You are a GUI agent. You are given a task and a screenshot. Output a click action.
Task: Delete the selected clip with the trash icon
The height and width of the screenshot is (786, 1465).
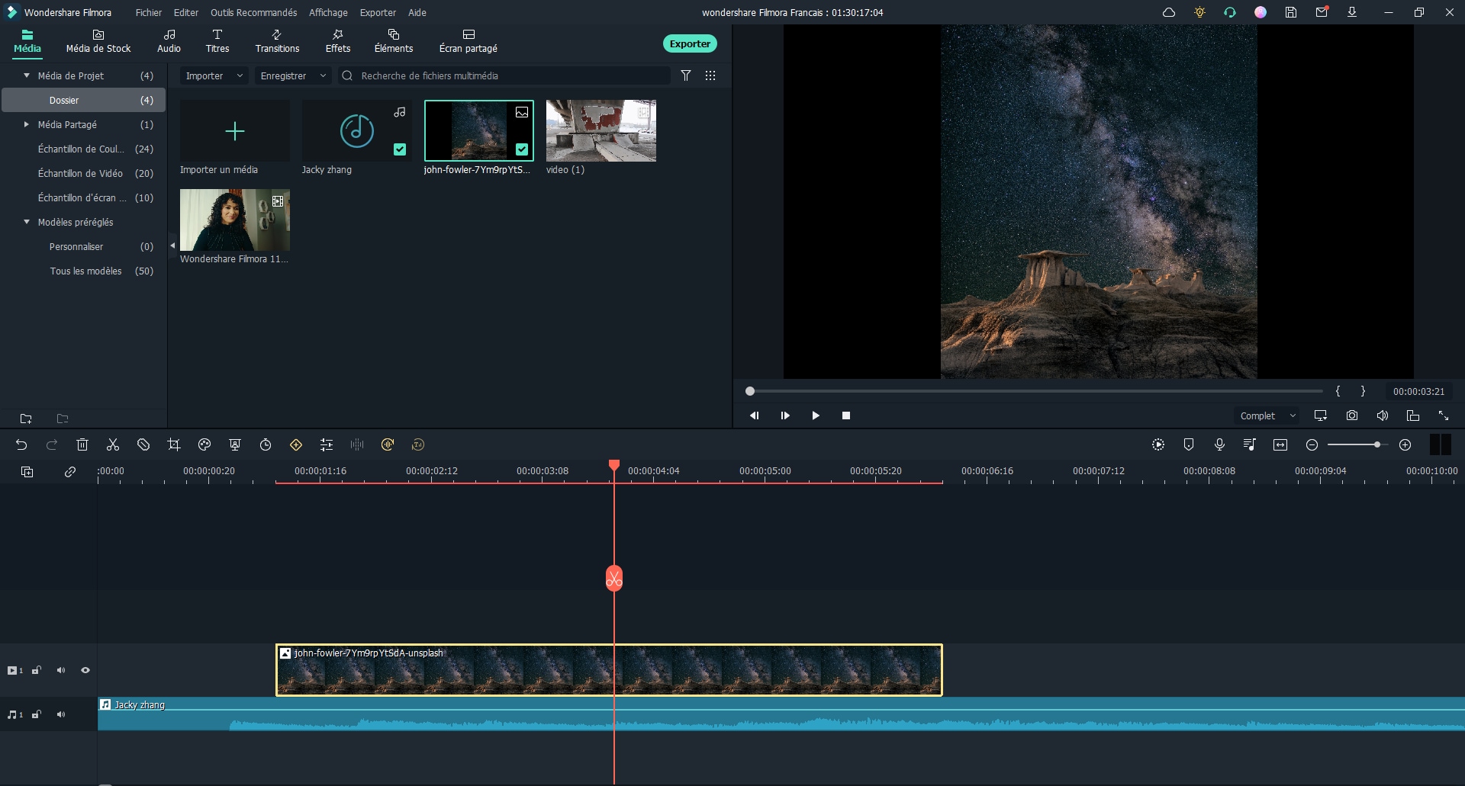click(82, 444)
